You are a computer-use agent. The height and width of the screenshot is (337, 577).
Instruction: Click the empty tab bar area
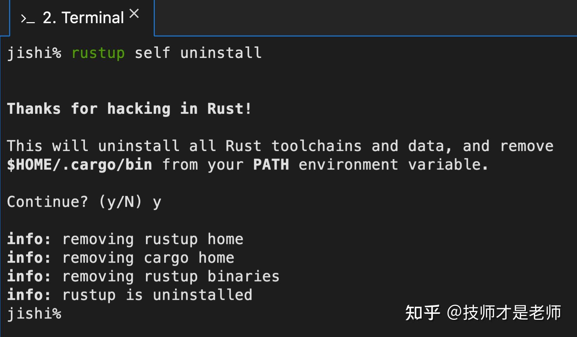[x=351, y=18]
